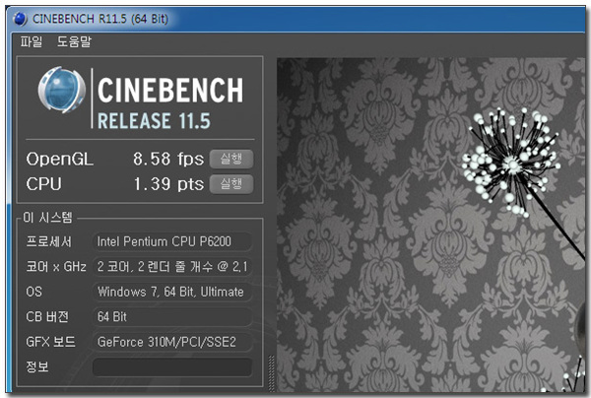Run the CPU benchmark with 실행

[231, 184]
